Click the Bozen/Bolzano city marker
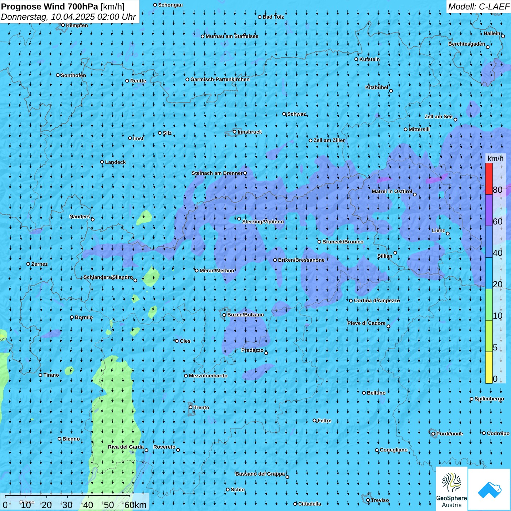Viewport: 511px width, 511px height. 224,315
